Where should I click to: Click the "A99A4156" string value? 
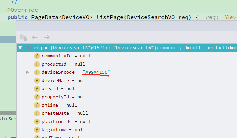(x=96, y=72)
